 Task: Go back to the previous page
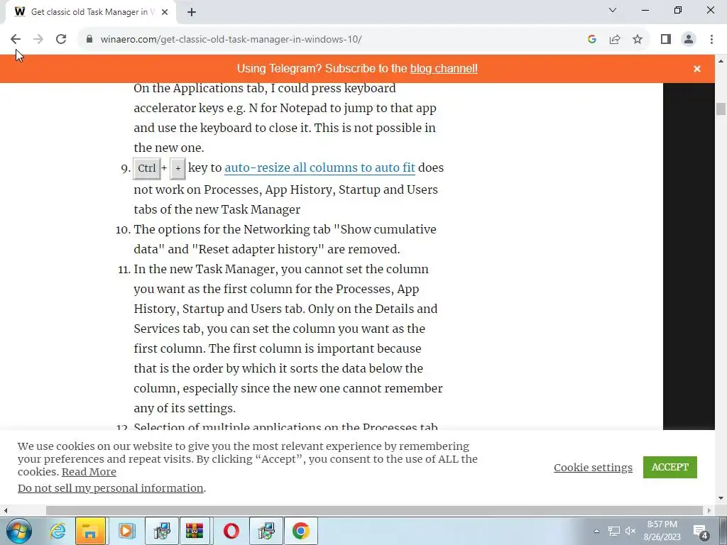click(x=16, y=40)
